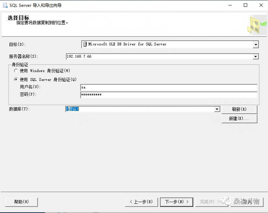Viewport: 268px width, 213px height.
Task: Click the 指定要将数据复制到的位置 description text
Action: [x=42, y=23]
